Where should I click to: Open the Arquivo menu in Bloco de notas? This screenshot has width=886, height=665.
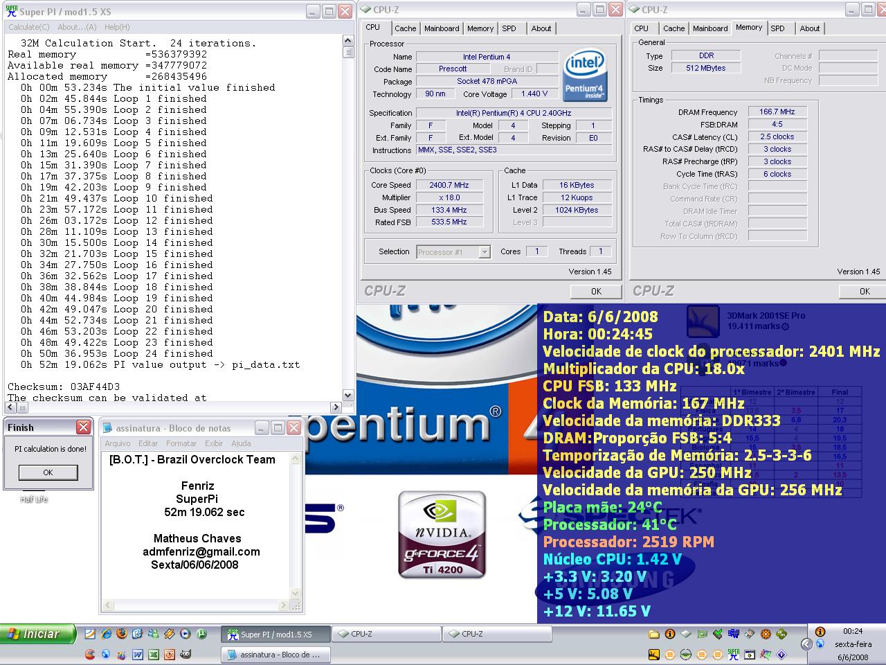tap(118, 443)
